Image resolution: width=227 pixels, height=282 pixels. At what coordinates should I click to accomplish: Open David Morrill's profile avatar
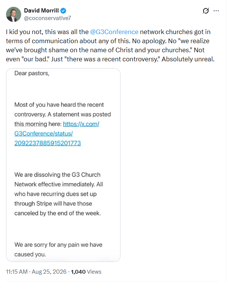(14, 14)
